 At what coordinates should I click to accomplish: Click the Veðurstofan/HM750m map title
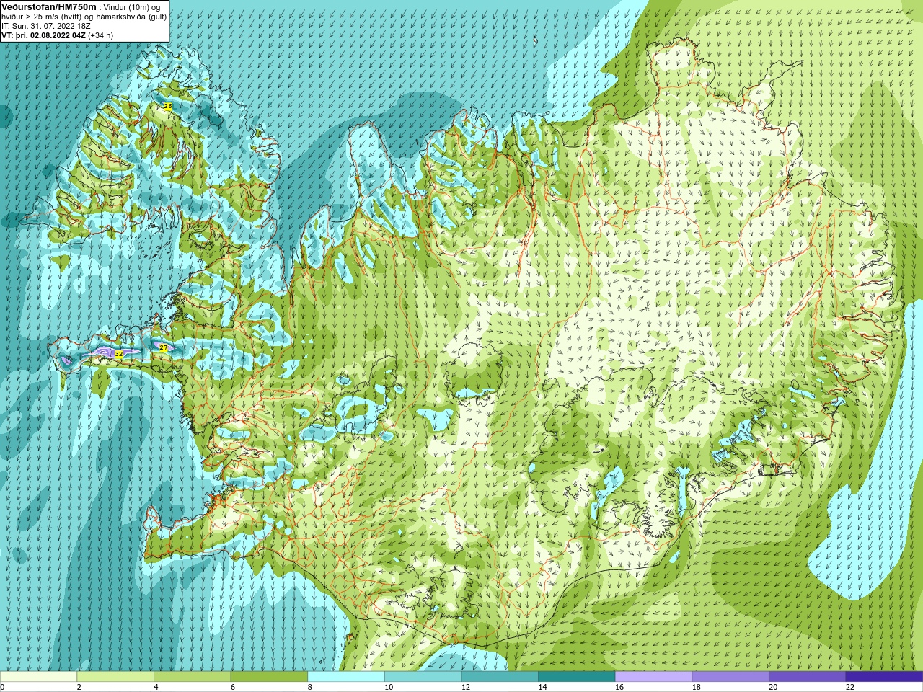(49, 6)
